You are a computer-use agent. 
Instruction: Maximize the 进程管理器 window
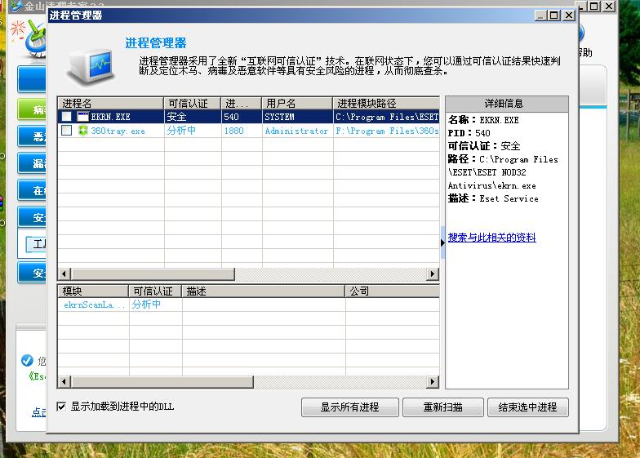click(554, 16)
